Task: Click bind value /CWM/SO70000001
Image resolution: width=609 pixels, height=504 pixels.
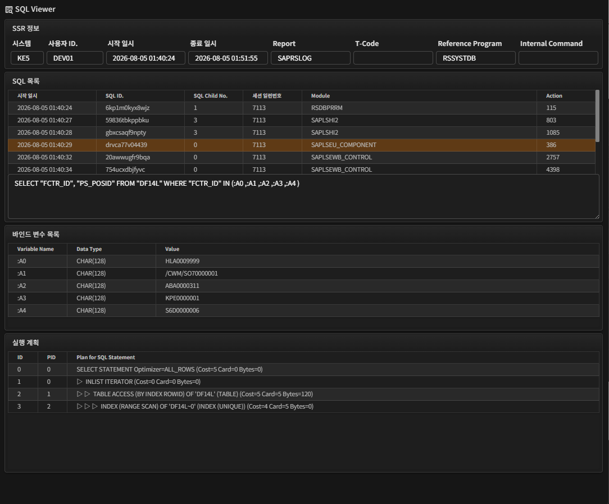Action: click(x=192, y=273)
